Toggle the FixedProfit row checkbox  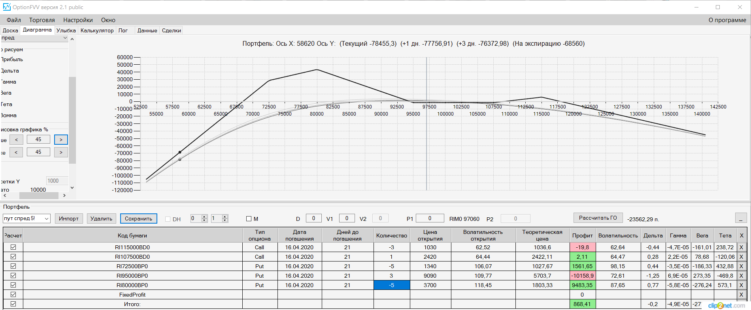[x=13, y=295]
